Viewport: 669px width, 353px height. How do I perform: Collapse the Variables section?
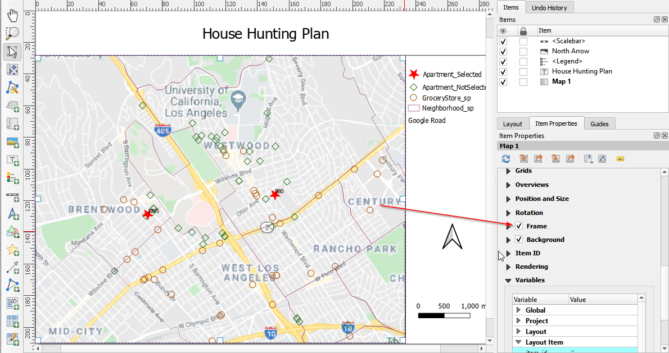[x=508, y=280]
